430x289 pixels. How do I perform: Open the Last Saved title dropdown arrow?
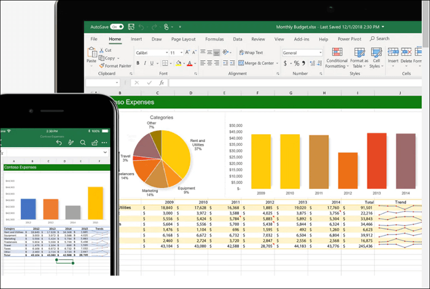point(383,26)
